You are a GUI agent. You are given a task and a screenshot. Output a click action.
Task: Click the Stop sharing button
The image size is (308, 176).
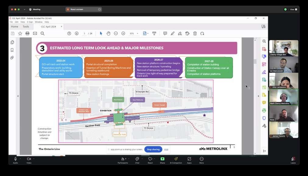pos(153,149)
